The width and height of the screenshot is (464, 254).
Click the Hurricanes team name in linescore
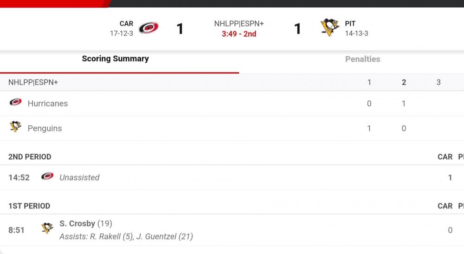click(48, 104)
